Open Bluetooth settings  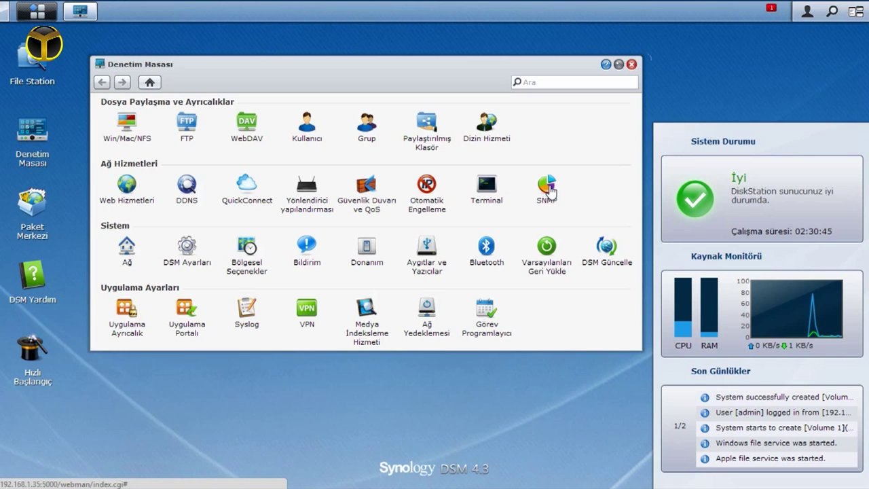487,251
